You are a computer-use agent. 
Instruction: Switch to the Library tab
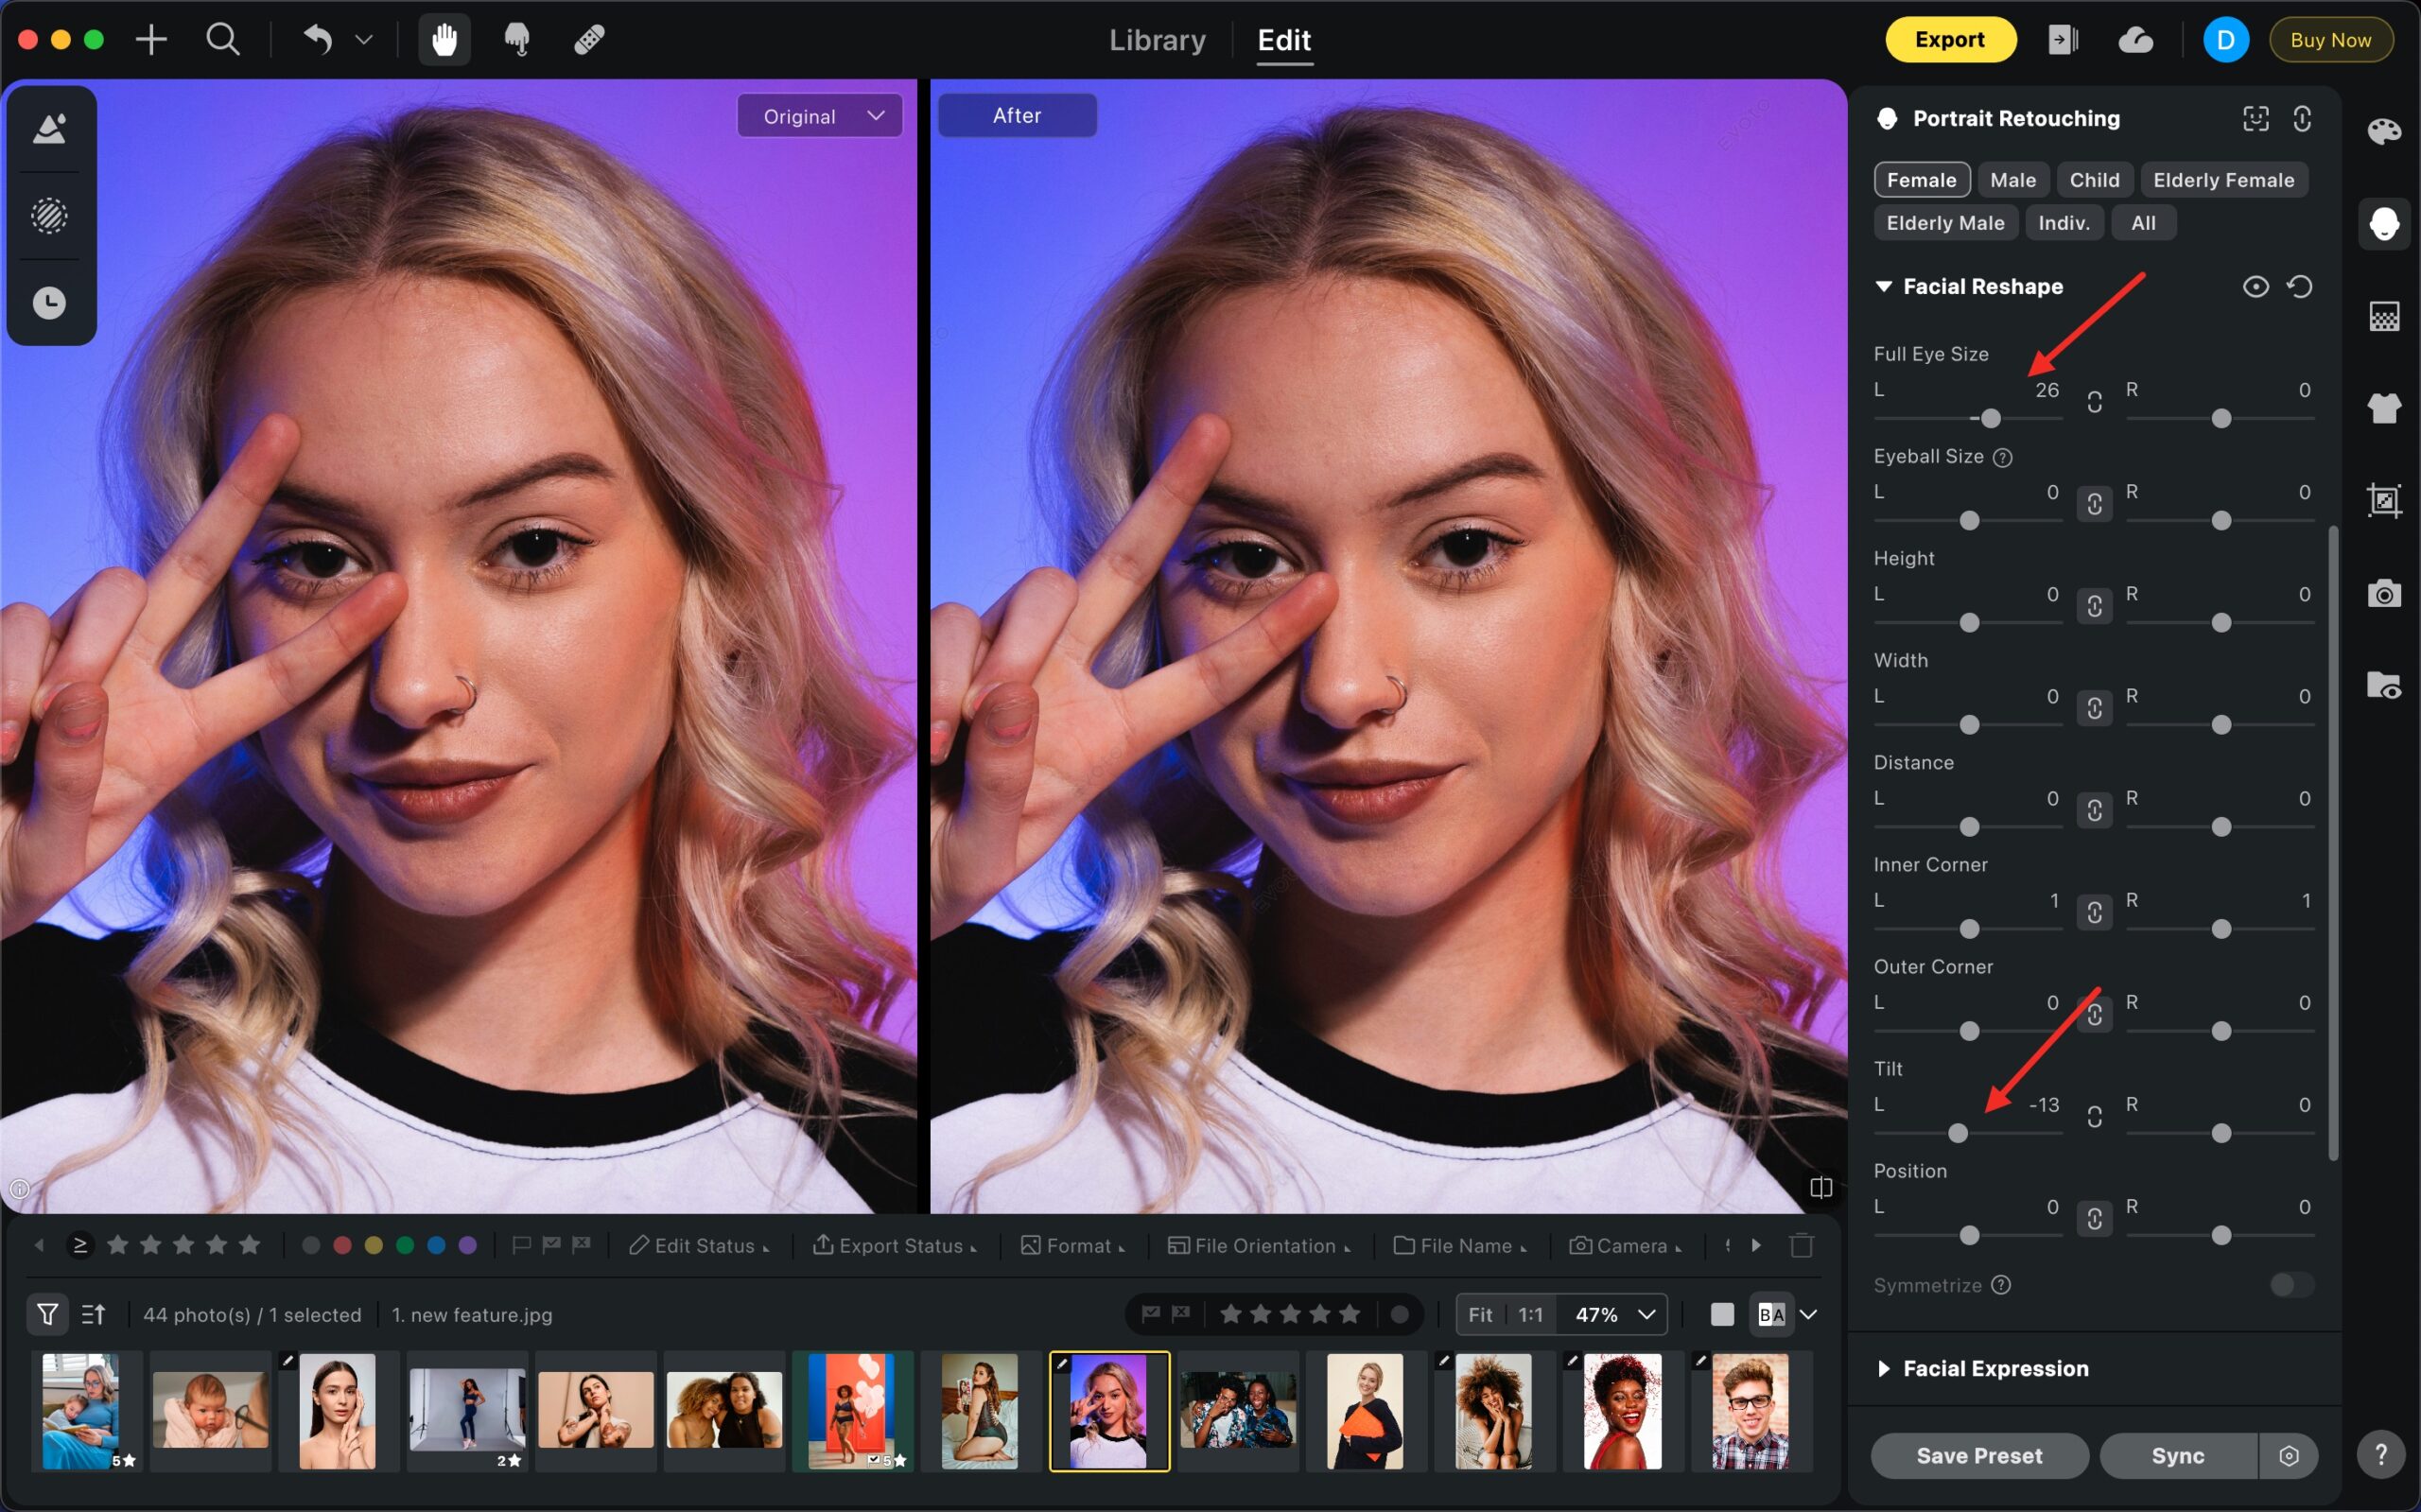coord(1157,40)
